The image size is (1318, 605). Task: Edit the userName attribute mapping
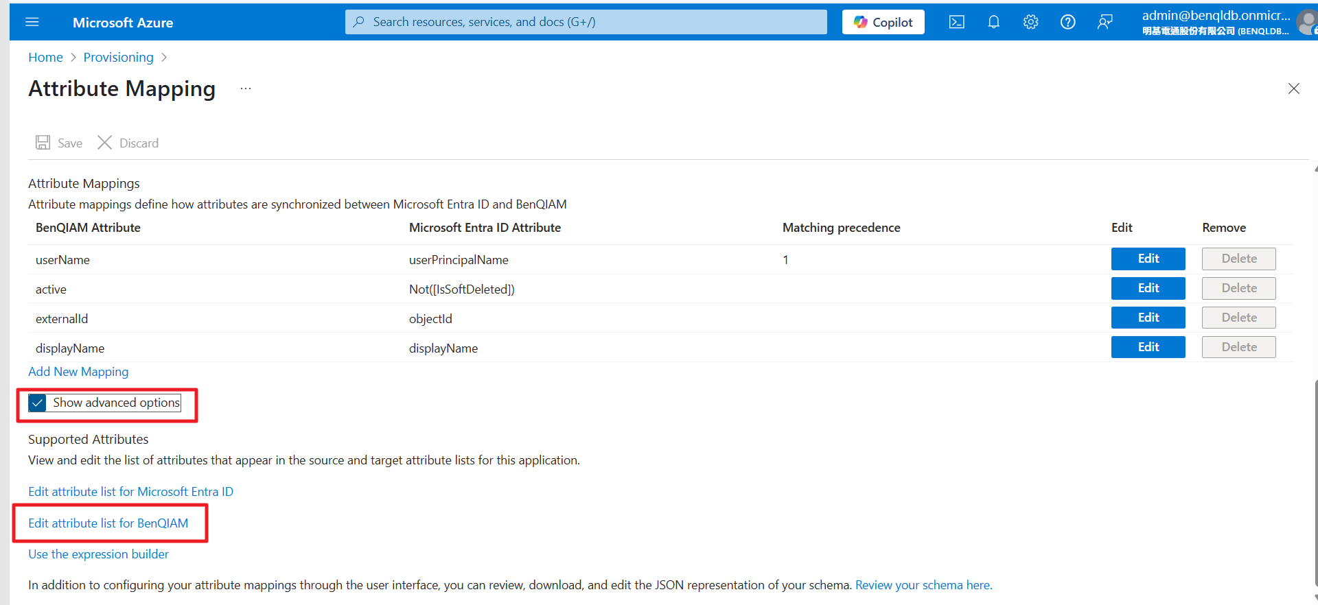(x=1148, y=259)
